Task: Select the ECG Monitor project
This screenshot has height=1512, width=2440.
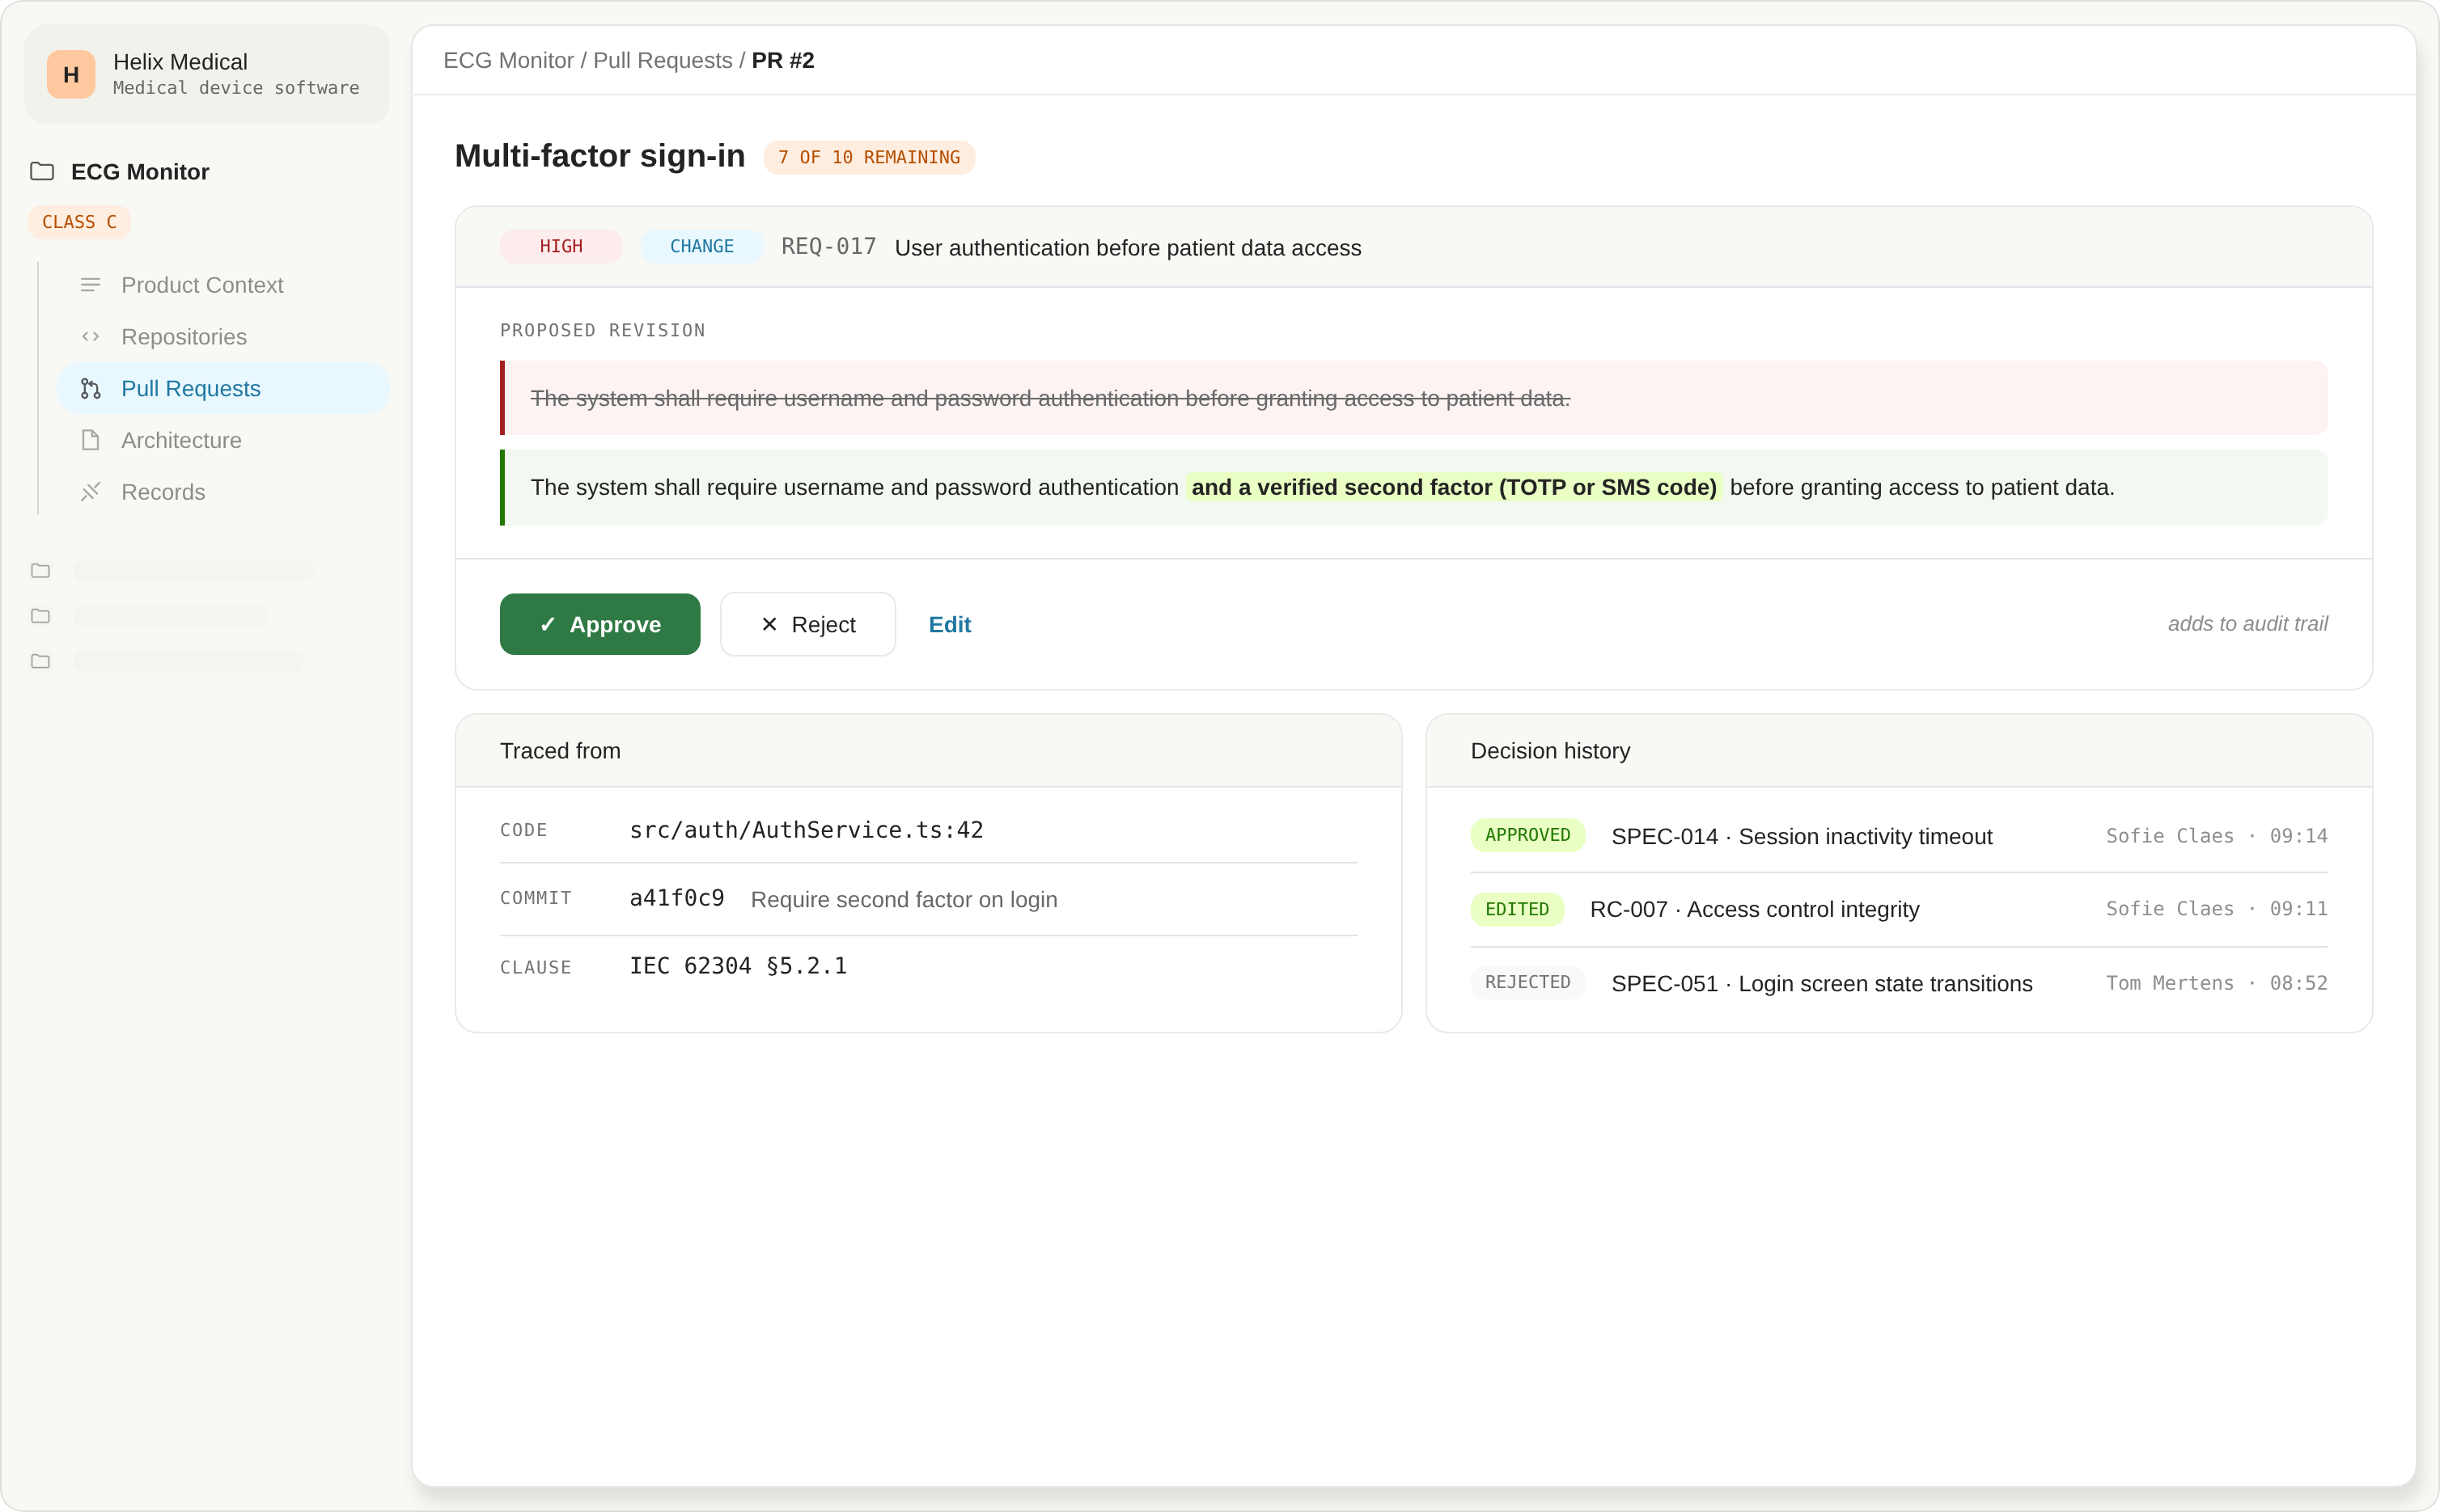Action: point(140,172)
